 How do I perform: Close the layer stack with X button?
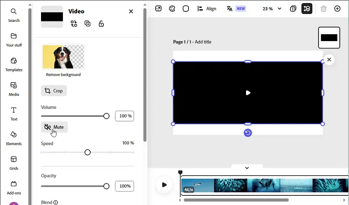[329, 59]
